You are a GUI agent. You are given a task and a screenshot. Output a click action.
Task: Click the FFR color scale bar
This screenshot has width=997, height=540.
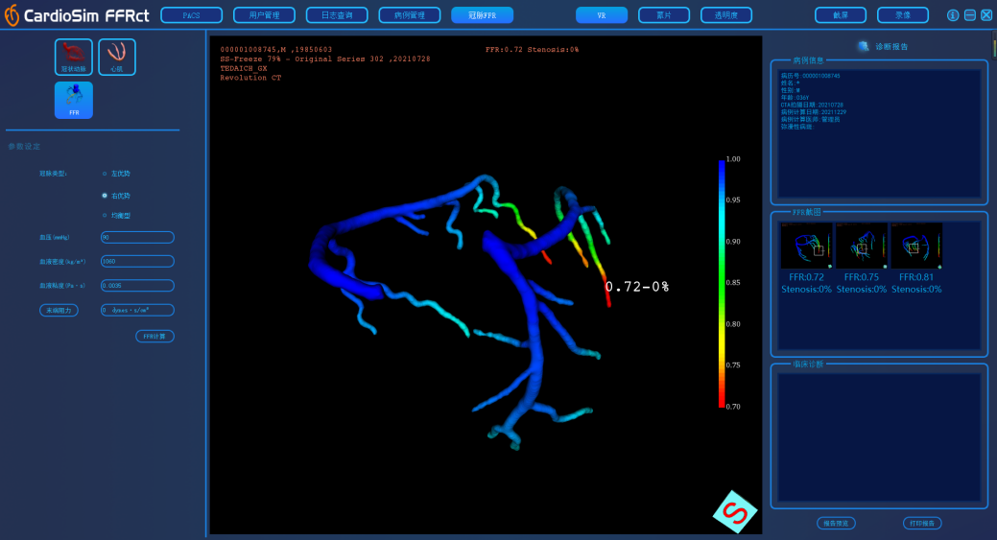click(x=721, y=283)
